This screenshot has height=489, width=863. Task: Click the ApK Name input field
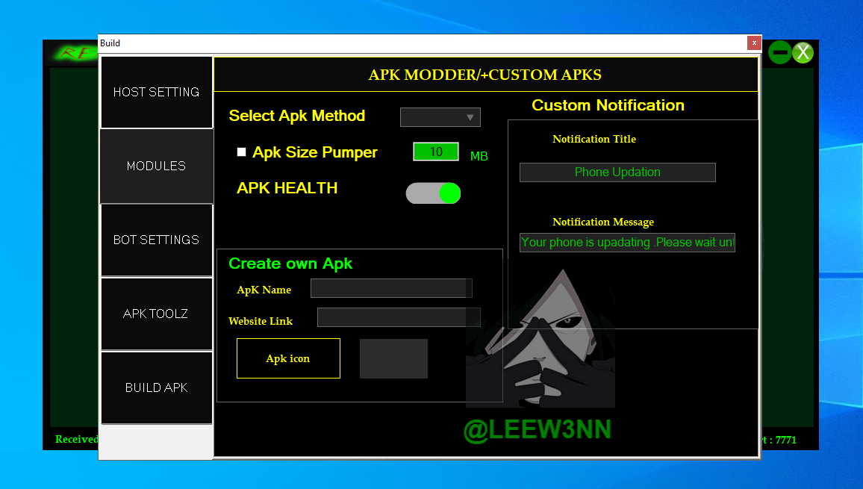pos(391,288)
